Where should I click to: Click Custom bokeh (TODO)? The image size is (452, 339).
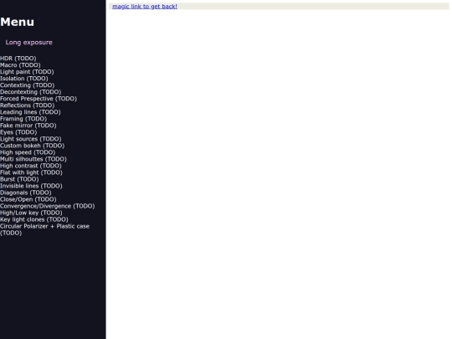[33, 146]
